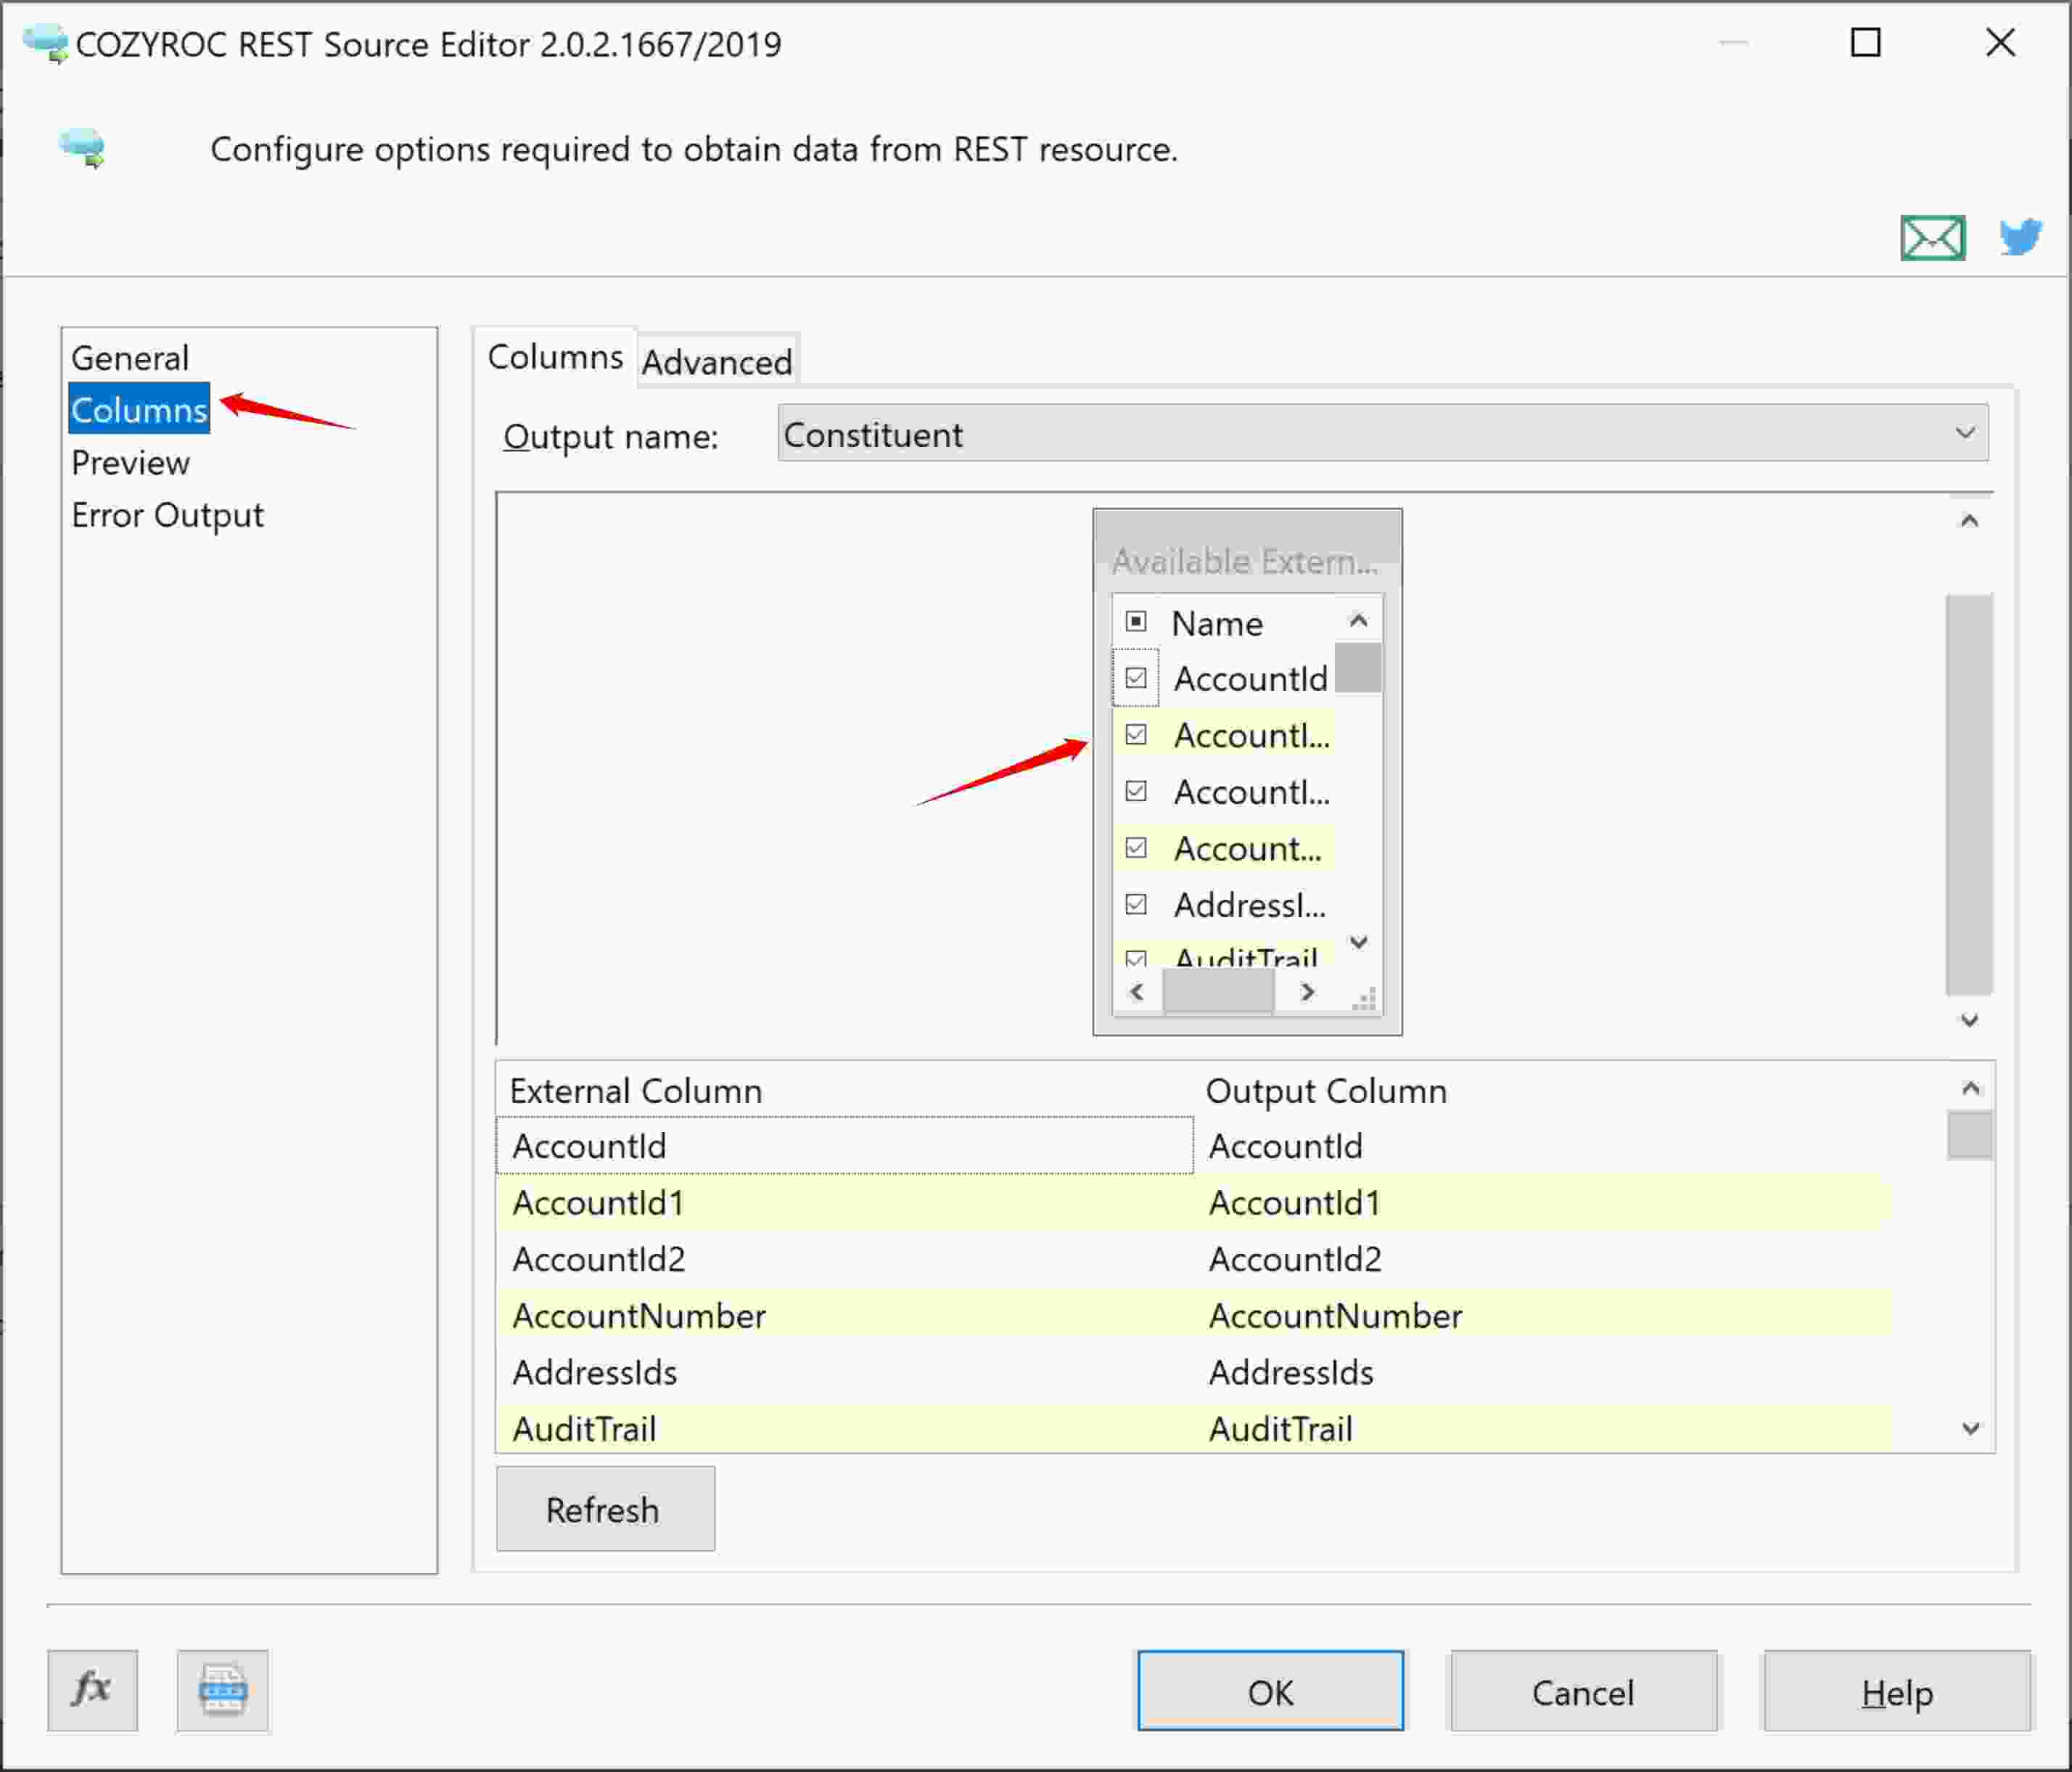
Task: Click the Available External columns title bar
Action: (x=1247, y=549)
